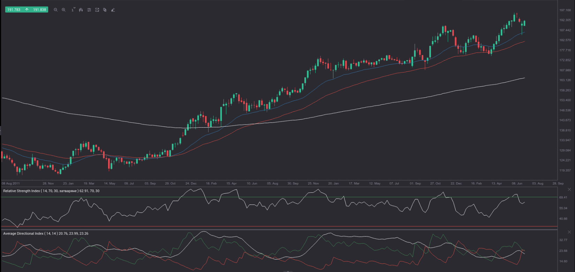Open the 1W timeframe selector
Screen dimensions: 575x272
click(x=73, y=10)
